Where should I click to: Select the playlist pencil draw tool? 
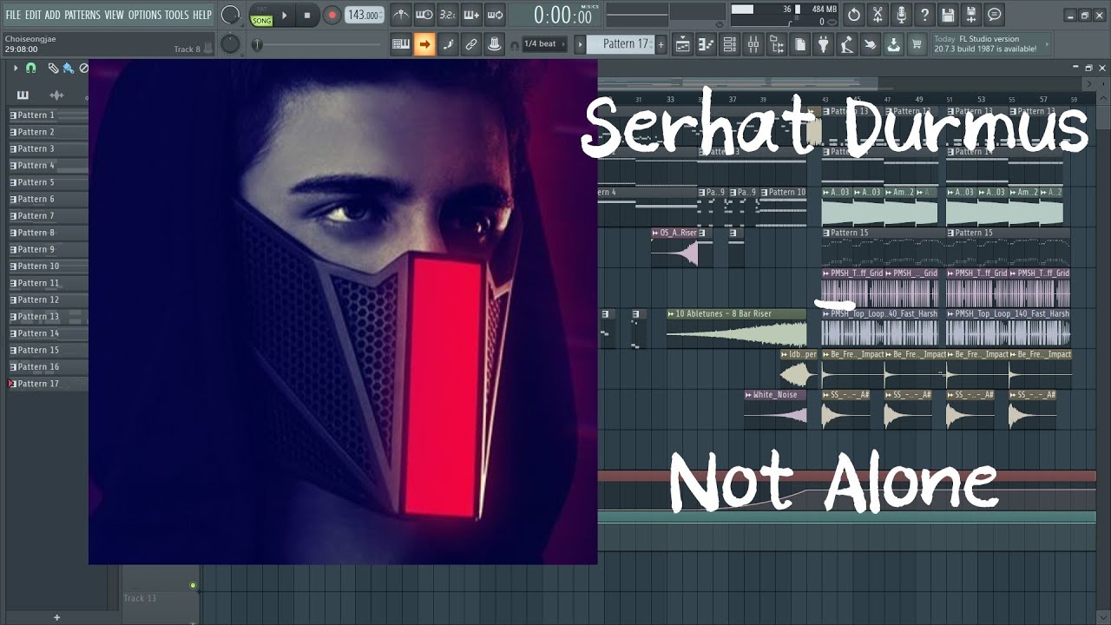(53, 68)
